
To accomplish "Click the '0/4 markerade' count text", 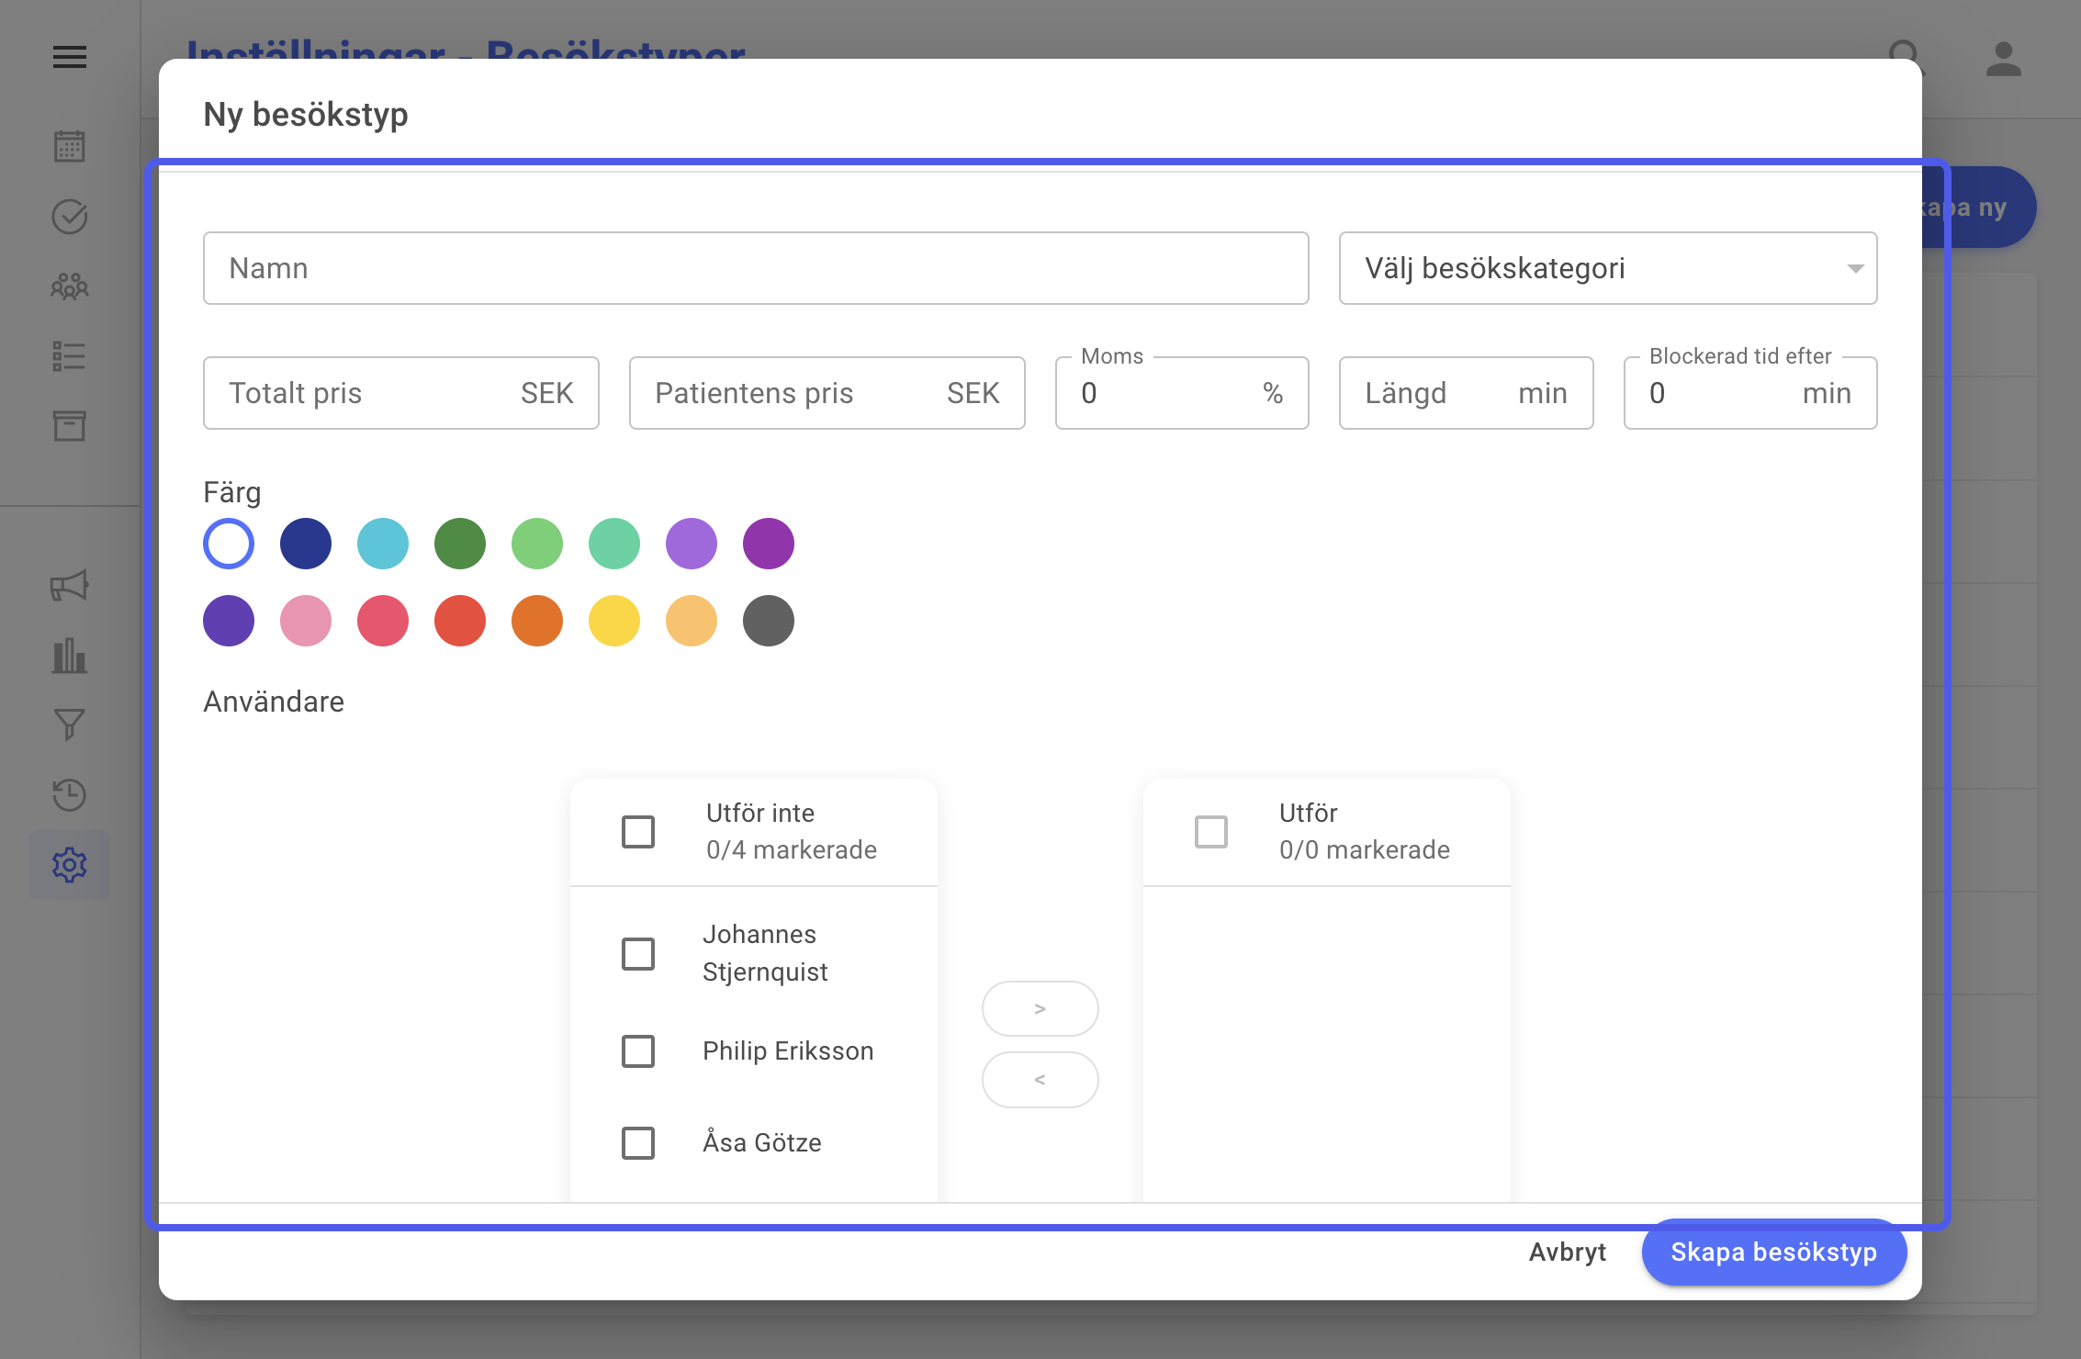I will (x=792, y=850).
